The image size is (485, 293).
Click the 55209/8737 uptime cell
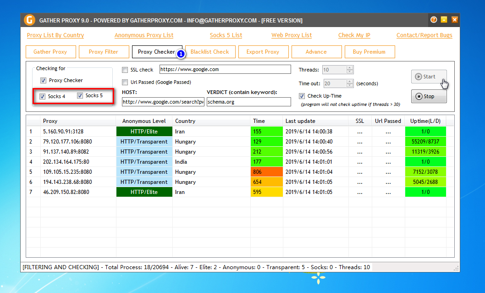coord(425,142)
